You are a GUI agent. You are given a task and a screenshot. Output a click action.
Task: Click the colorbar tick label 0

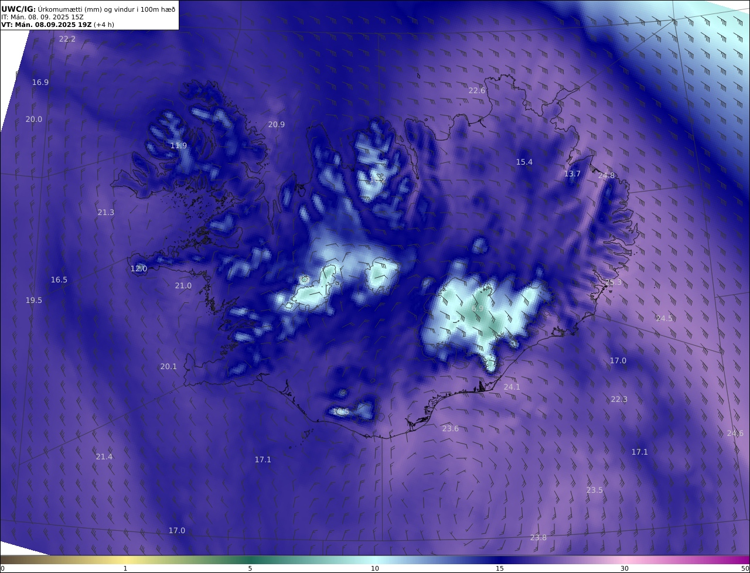2,569
